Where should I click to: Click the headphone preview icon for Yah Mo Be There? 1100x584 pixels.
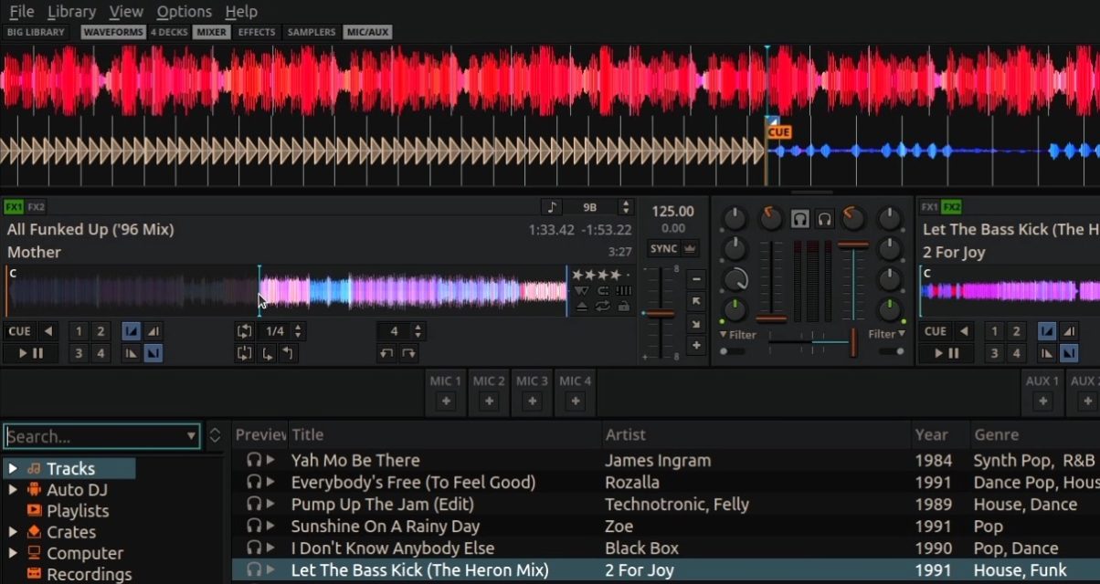[x=254, y=460]
